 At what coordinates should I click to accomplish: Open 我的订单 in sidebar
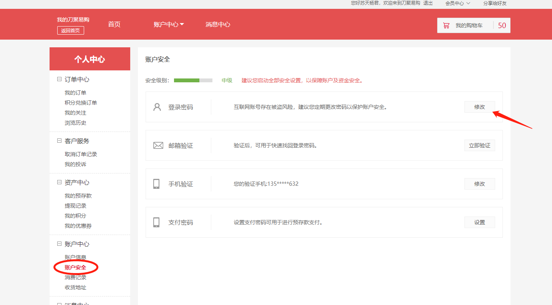tap(75, 93)
